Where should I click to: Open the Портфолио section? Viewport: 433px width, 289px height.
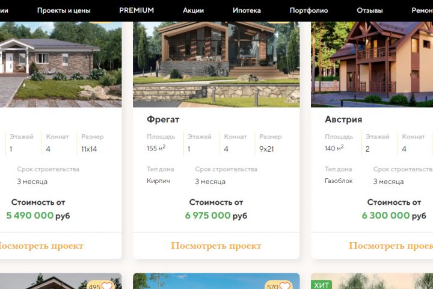click(309, 10)
